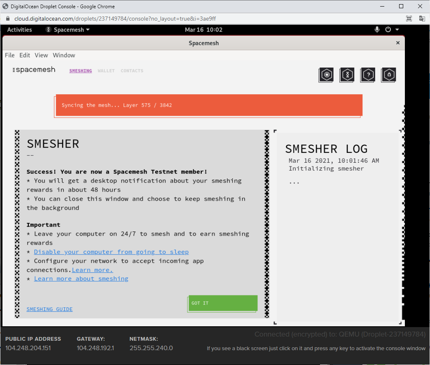
Task: Open the Spacemesh app menu in top bar
Action: coord(68,30)
